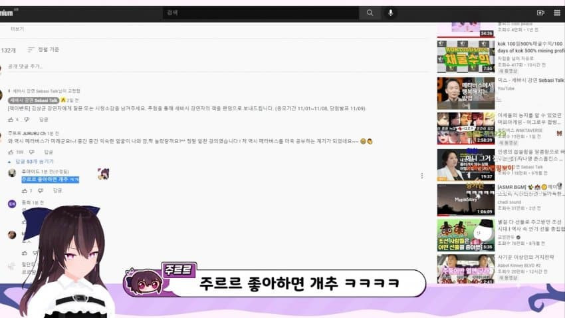
Task: Open the three-dot menu on 후아이드 reply
Action: [x=422, y=176]
